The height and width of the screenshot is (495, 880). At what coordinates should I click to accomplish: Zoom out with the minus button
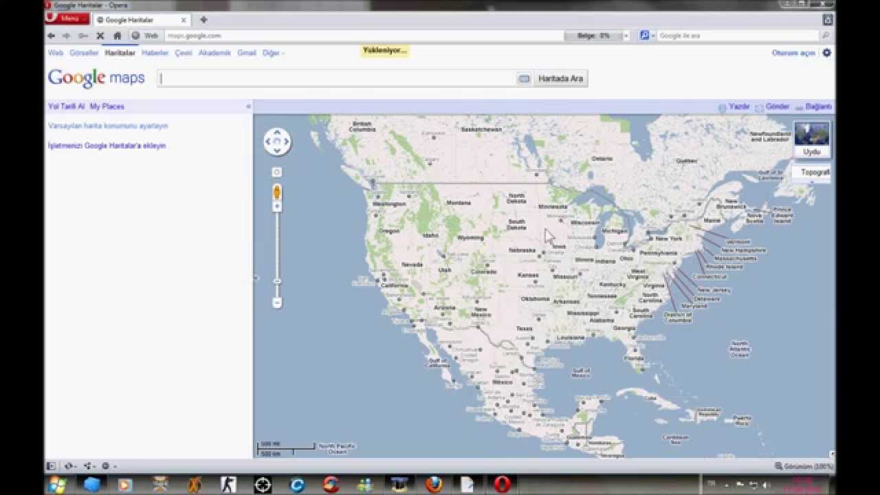tap(277, 302)
